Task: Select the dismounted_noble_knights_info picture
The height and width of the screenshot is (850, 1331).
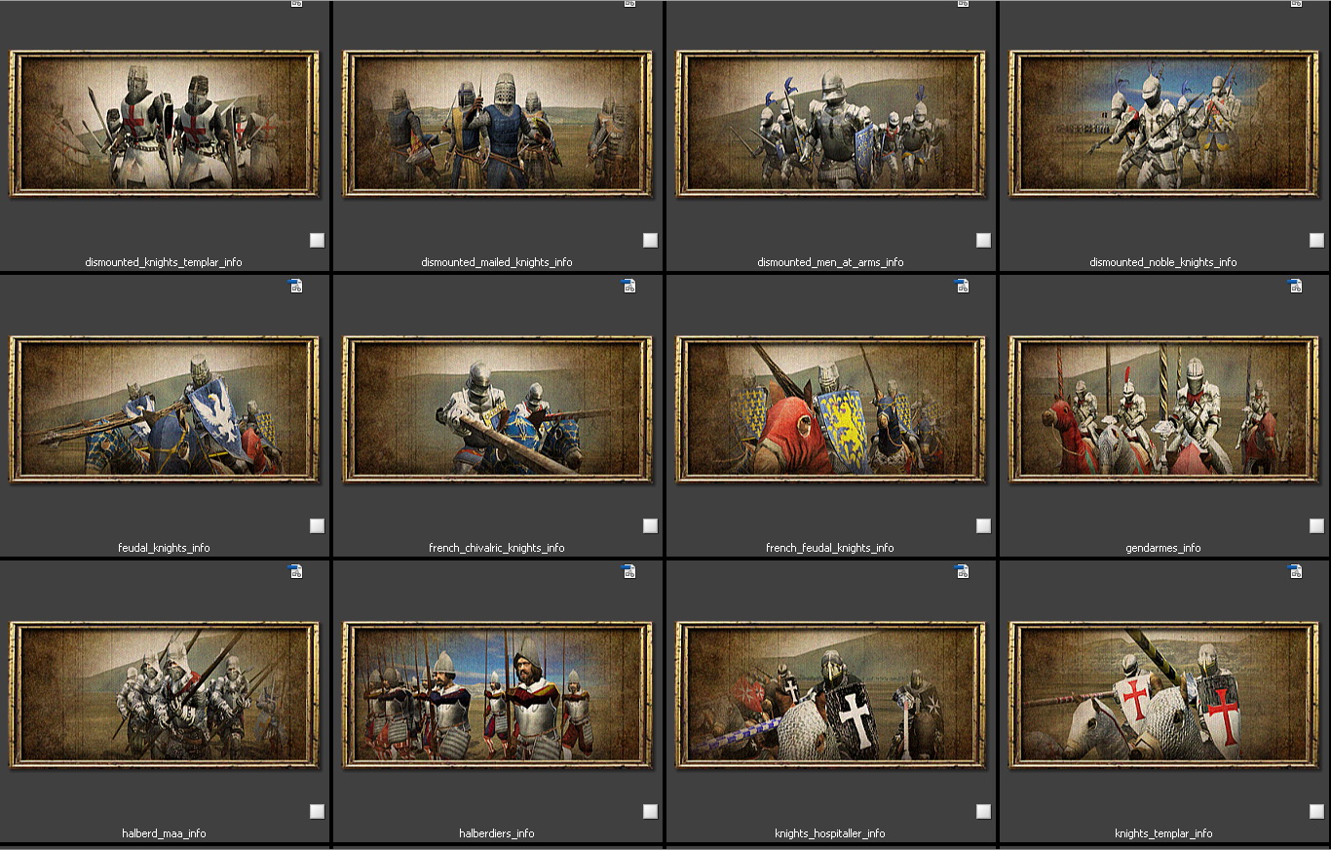Action: [1163, 124]
